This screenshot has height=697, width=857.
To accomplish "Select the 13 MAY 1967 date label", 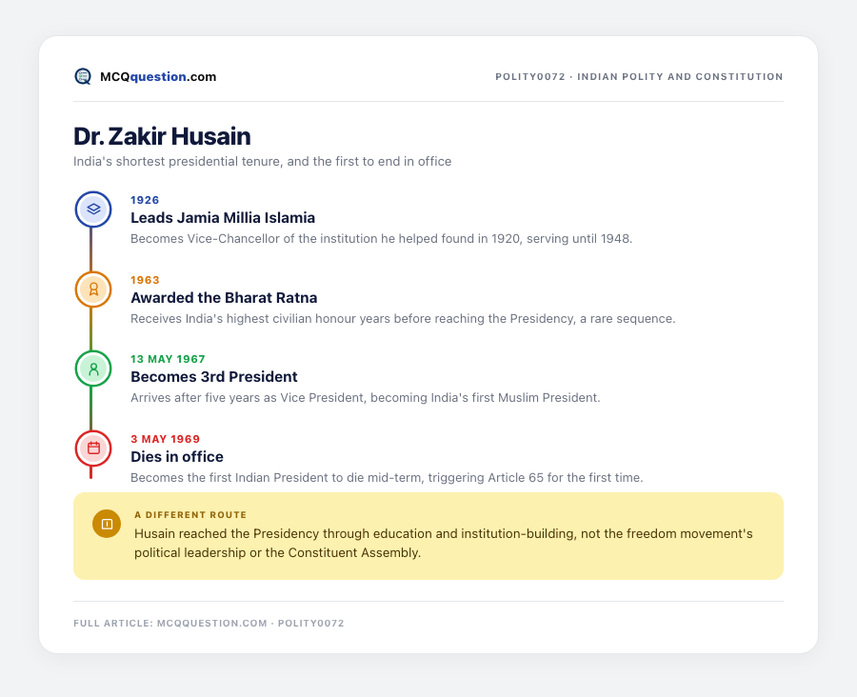I will (168, 359).
